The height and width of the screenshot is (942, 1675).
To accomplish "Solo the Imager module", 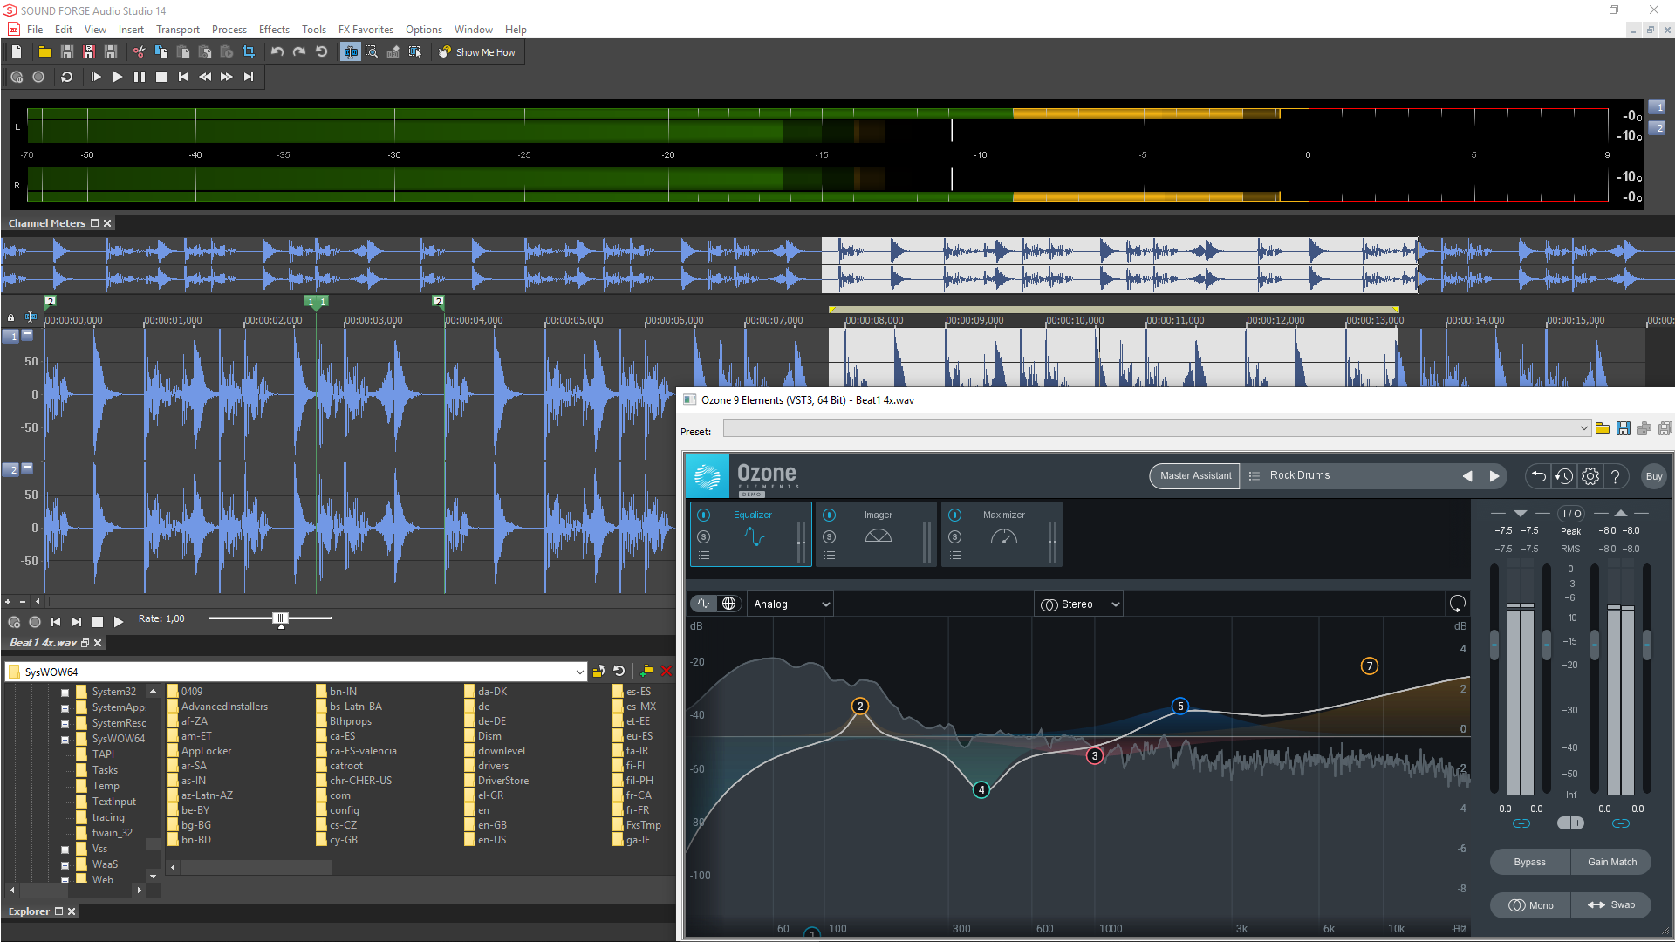I will 830,537.
